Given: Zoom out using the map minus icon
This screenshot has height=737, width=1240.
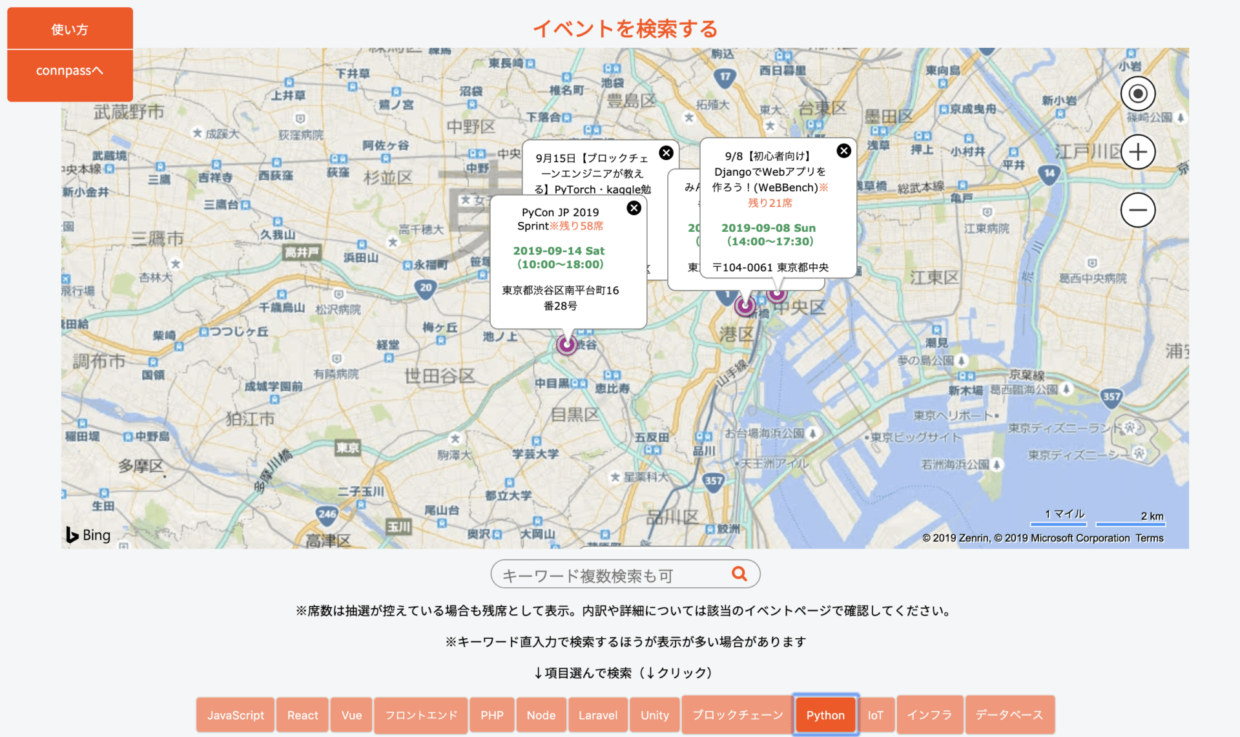Looking at the screenshot, I should pyautogui.click(x=1137, y=210).
